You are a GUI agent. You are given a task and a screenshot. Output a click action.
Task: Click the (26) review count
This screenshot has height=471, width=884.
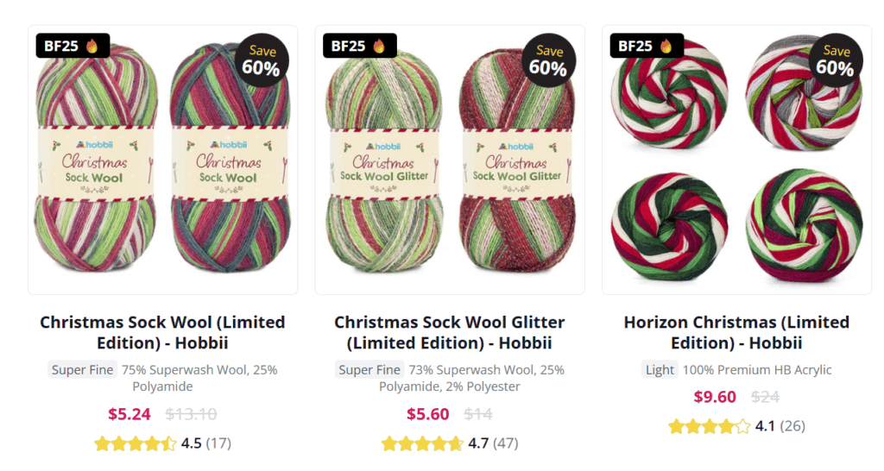point(792,426)
